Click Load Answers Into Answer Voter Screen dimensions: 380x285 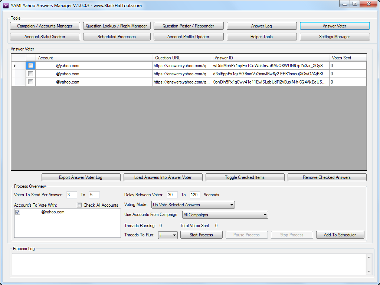coord(163,177)
